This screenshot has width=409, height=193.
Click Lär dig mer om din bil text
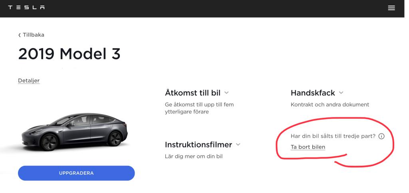pyautogui.click(x=194, y=157)
